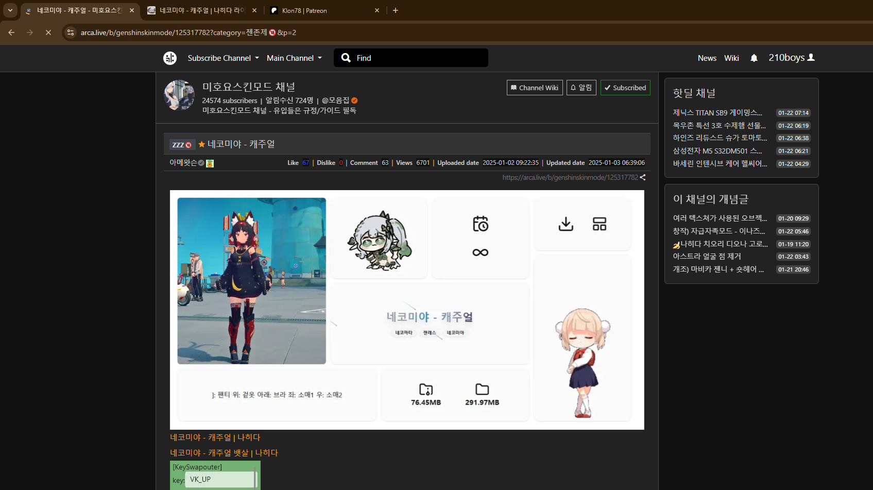Click the user profile icon next to 210boys

click(811, 57)
